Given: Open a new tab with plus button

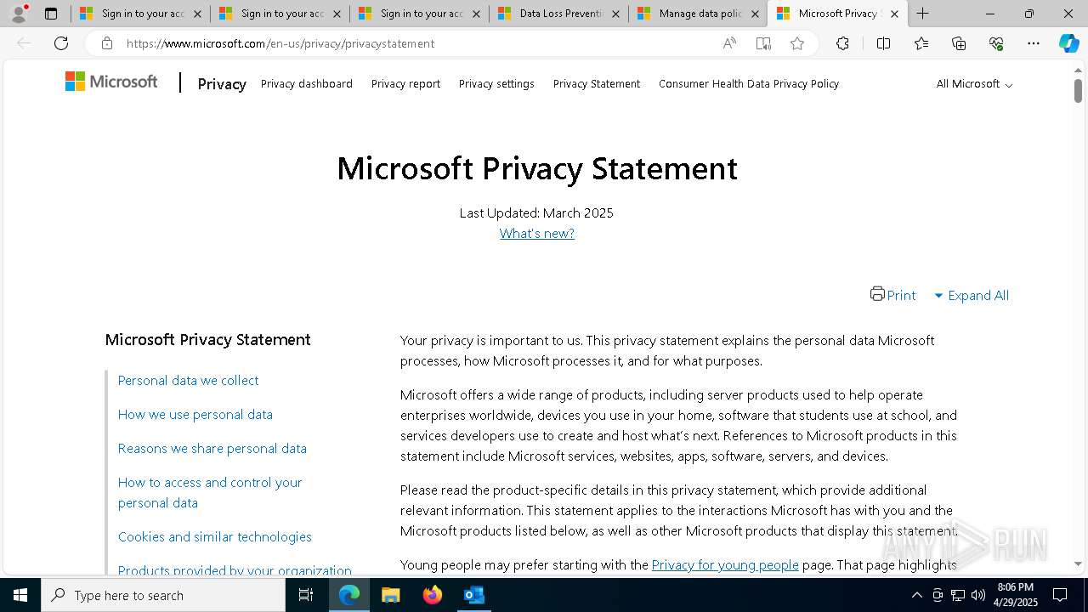Looking at the screenshot, I should tap(923, 14).
